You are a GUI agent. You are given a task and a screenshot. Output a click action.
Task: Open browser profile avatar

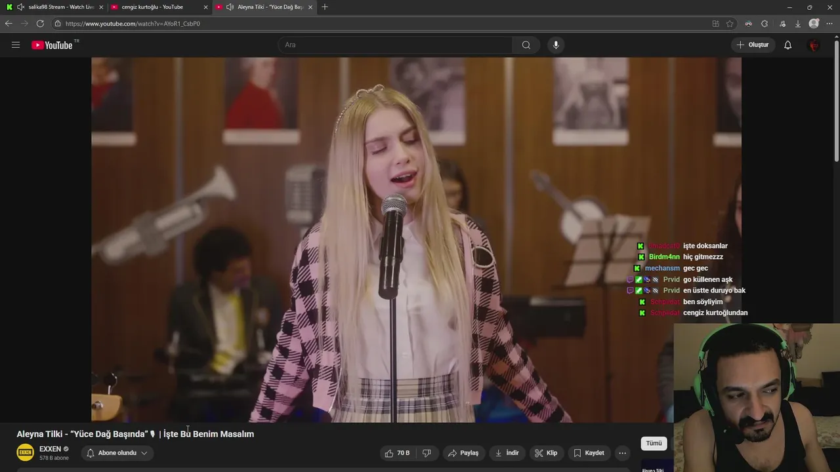pos(814,24)
